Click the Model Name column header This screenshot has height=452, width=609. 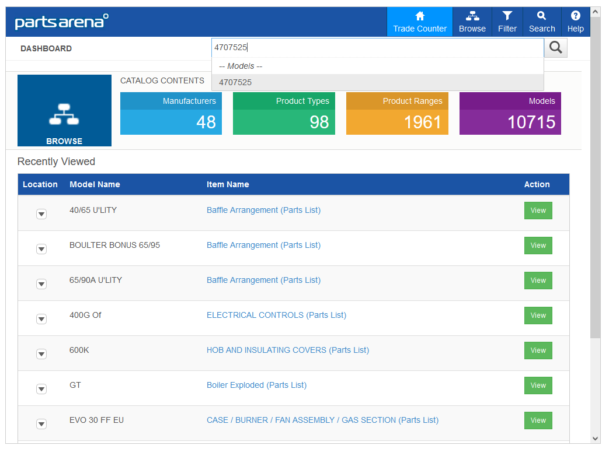[x=95, y=184]
